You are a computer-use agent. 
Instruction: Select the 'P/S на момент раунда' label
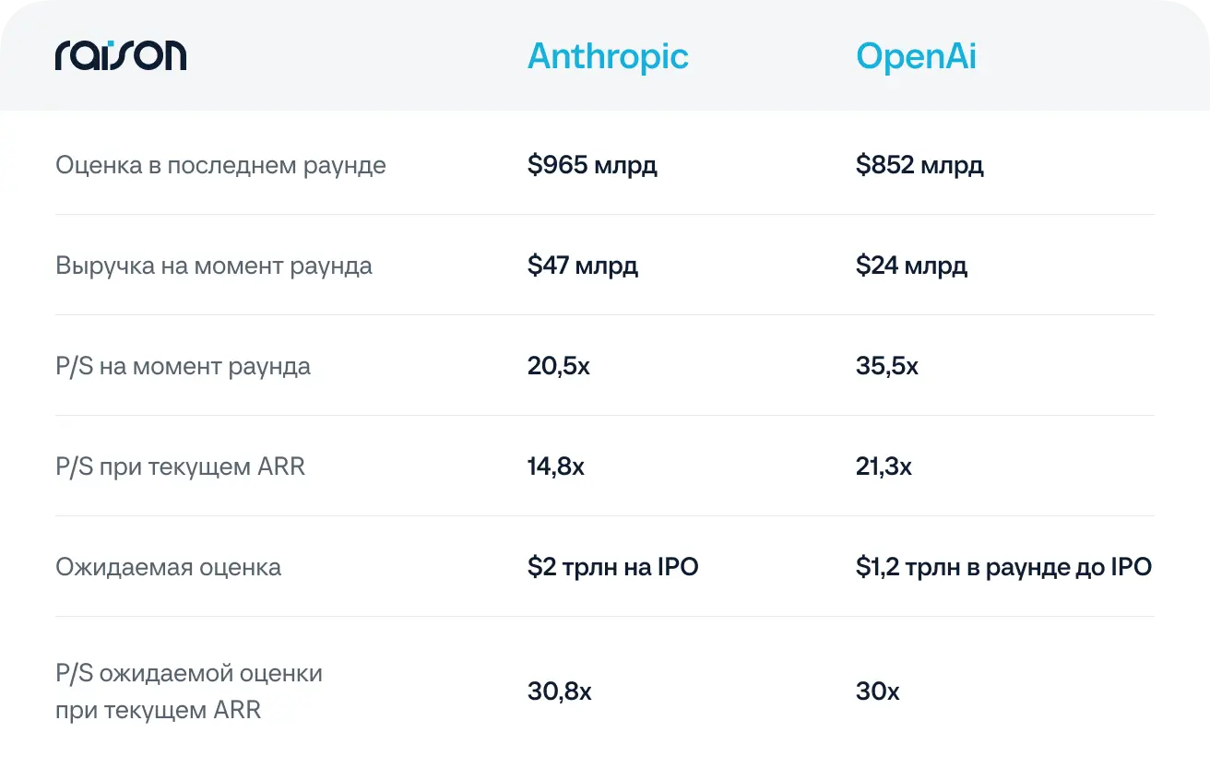point(183,366)
